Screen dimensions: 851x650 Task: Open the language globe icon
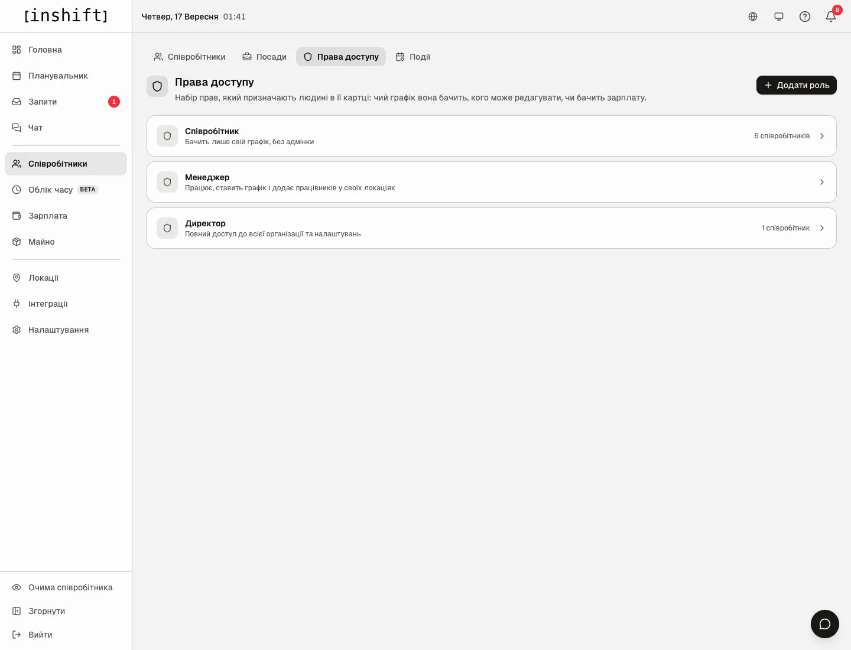click(753, 17)
